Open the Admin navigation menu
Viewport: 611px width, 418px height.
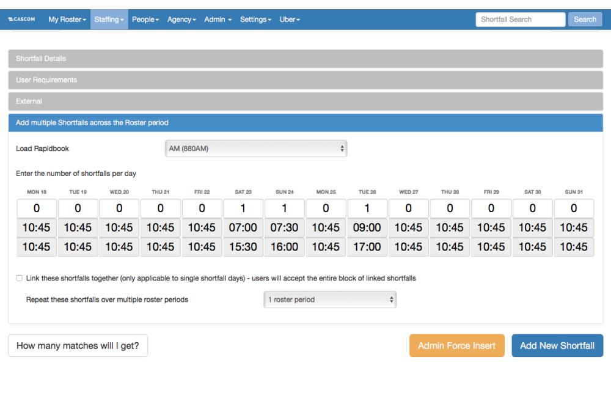pyautogui.click(x=218, y=20)
